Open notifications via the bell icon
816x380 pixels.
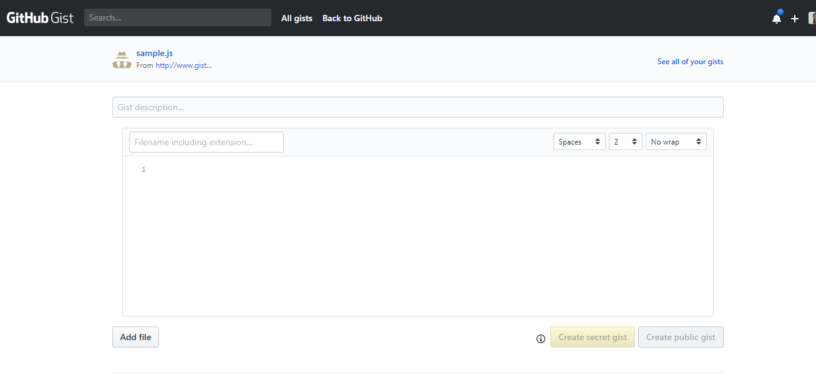click(776, 18)
